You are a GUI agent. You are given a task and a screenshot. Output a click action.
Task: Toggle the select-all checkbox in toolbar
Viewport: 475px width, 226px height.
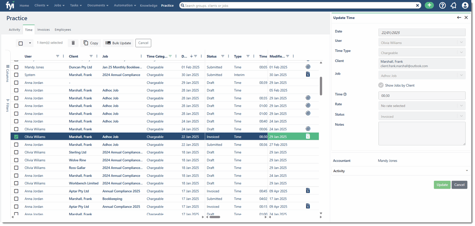point(21,43)
